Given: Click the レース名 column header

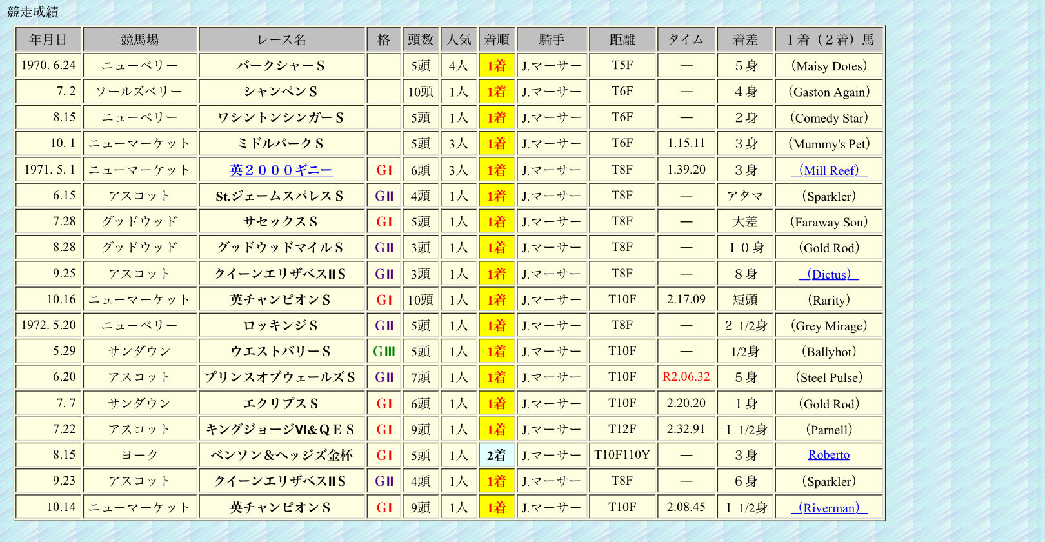Looking at the screenshot, I should point(281,40).
